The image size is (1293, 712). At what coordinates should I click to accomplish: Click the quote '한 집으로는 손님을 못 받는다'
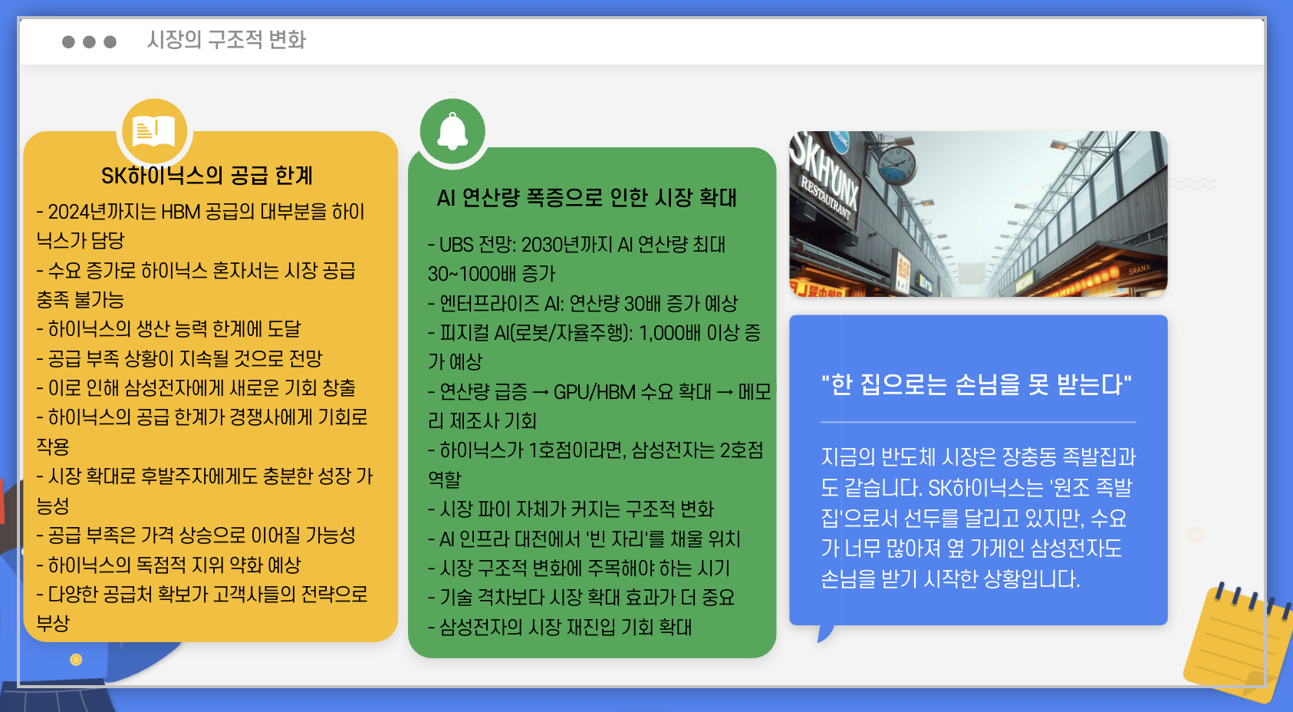click(x=976, y=384)
